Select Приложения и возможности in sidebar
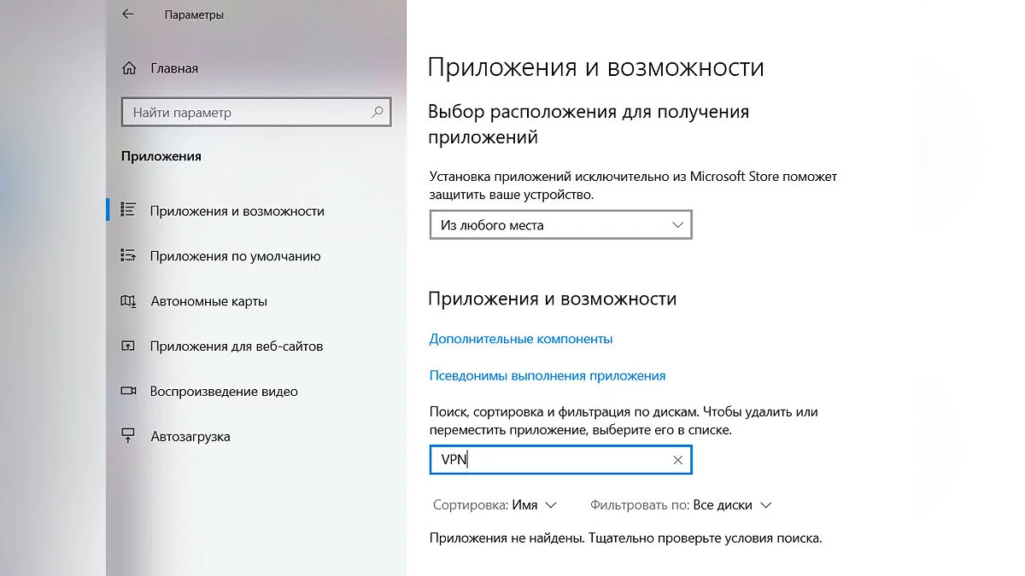Screen dimensions: 1025x576 coord(237,211)
